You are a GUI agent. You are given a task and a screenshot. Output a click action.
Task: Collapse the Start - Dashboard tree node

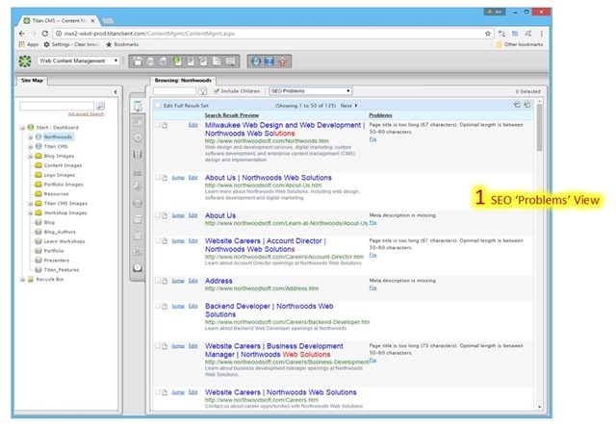22,128
